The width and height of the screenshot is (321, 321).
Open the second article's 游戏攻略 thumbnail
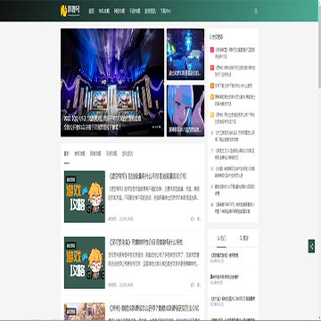pos(85,262)
